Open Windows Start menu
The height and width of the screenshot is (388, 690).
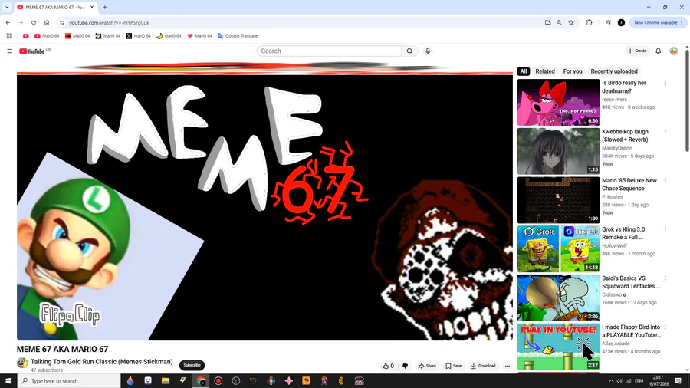click(x=8, y=381)
